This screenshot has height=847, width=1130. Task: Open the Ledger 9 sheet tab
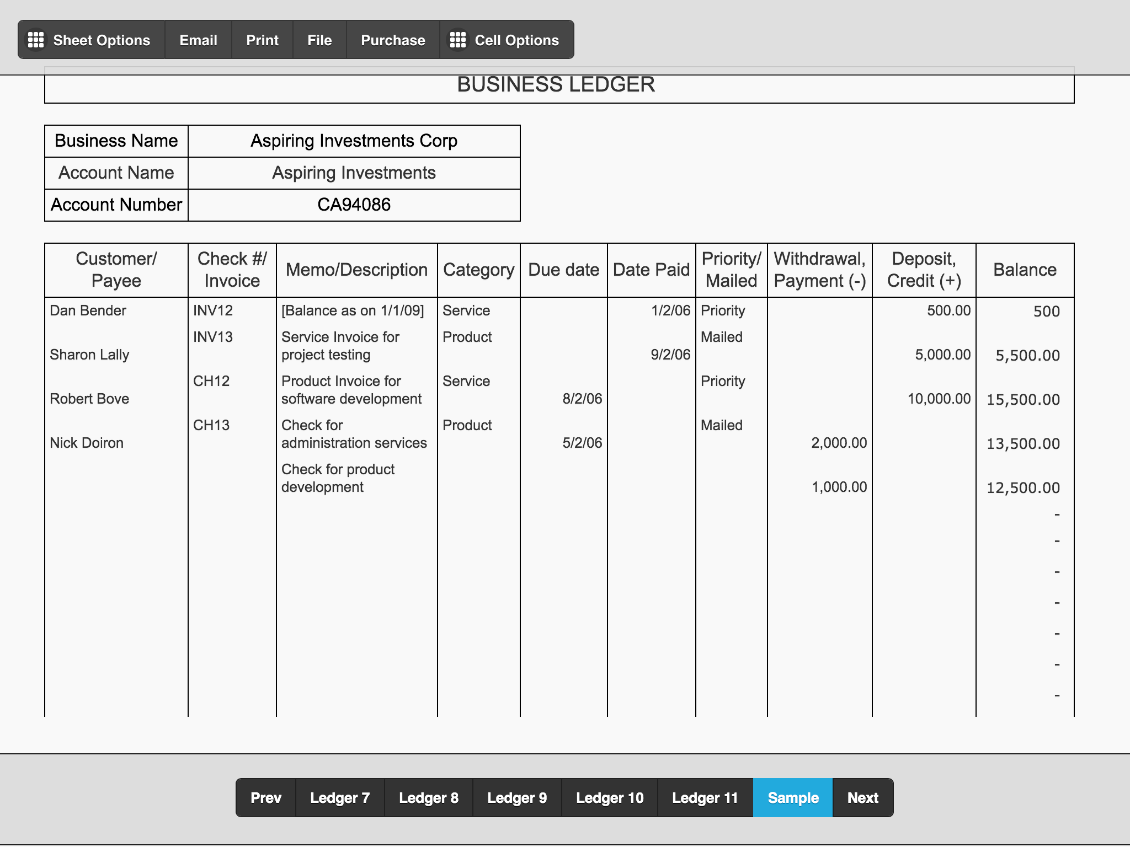pos(517,798)
